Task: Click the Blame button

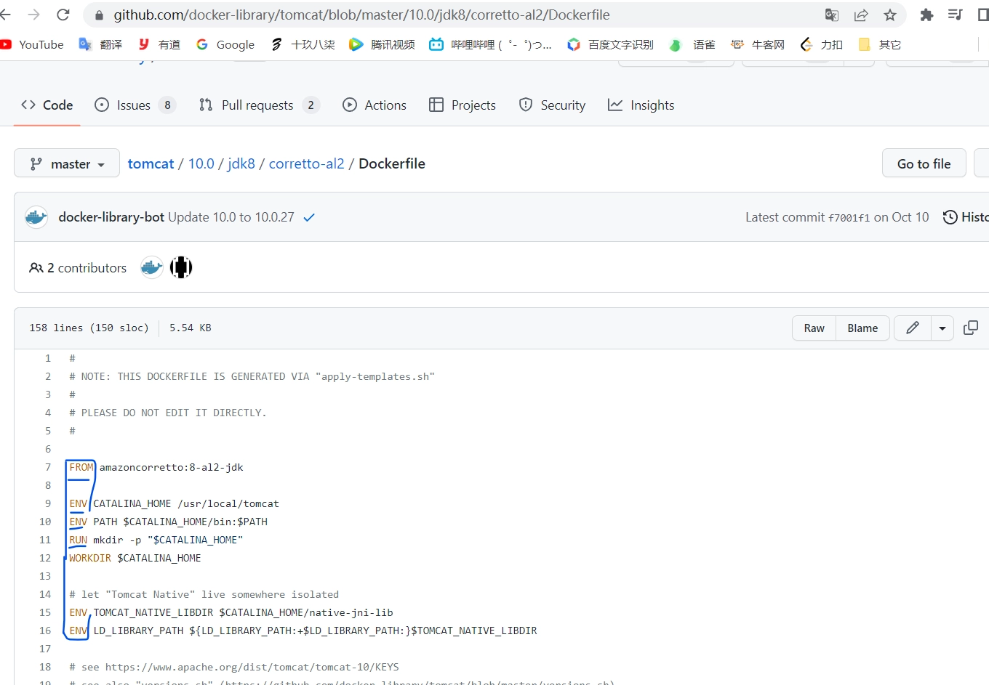Action: coord(862,328)
